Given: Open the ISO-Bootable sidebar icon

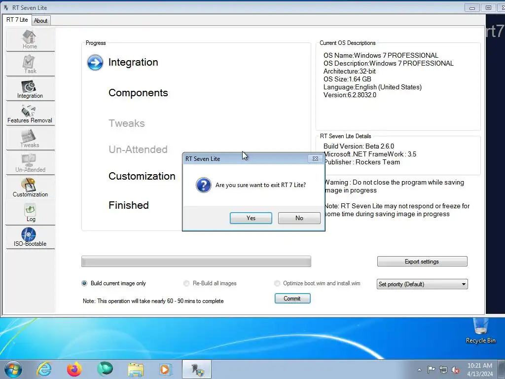Looking at the screenshot, I should (x=30, y=237).
